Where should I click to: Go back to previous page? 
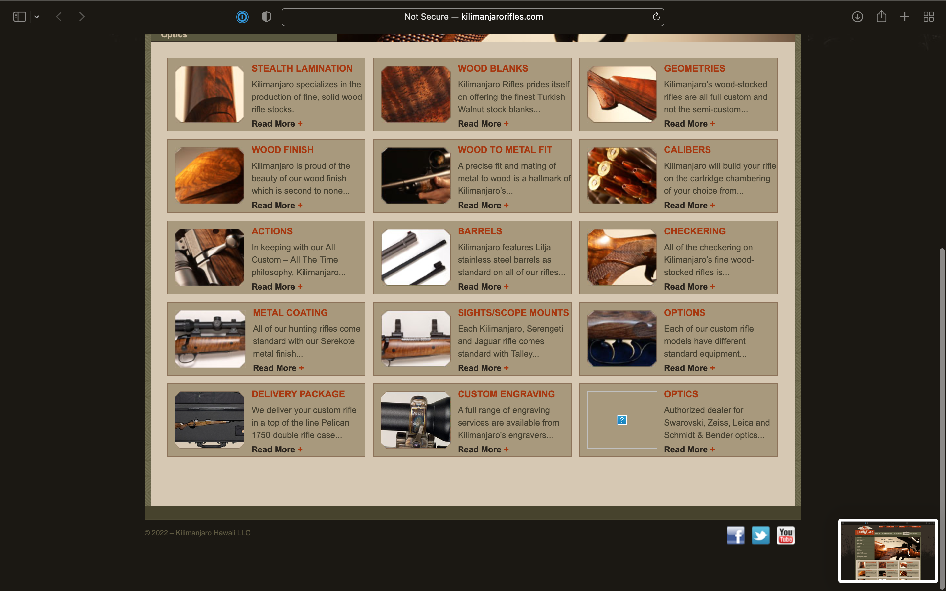click(x=59, y=17)
